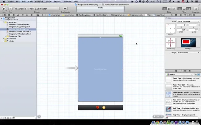The width and height of the screenshot is (201, 125).
Task: Select Image View in object library
Action: click(x=183, y=94)
